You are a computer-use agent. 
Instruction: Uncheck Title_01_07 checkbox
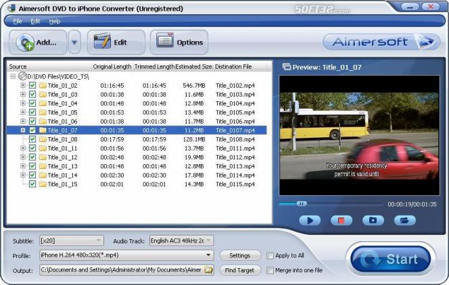(32, 130)
